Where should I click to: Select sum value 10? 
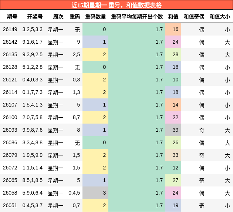pyautogui.click(x=175, y=80)
